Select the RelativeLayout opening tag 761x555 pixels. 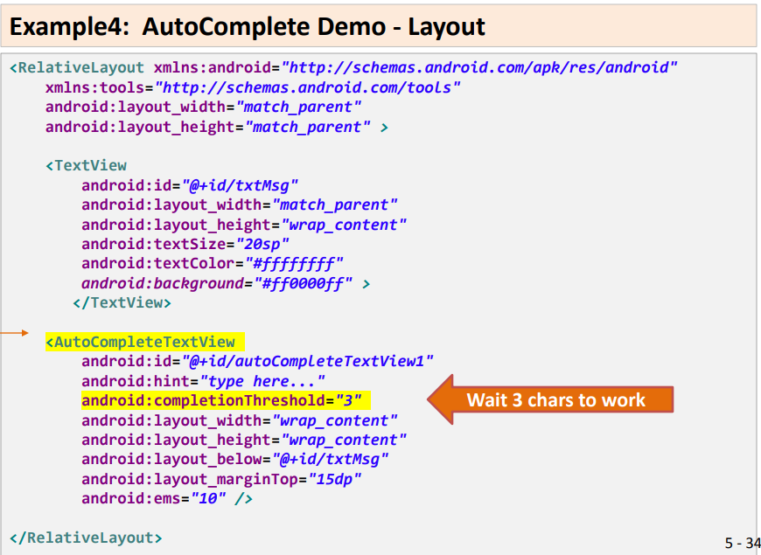(79, 66)
